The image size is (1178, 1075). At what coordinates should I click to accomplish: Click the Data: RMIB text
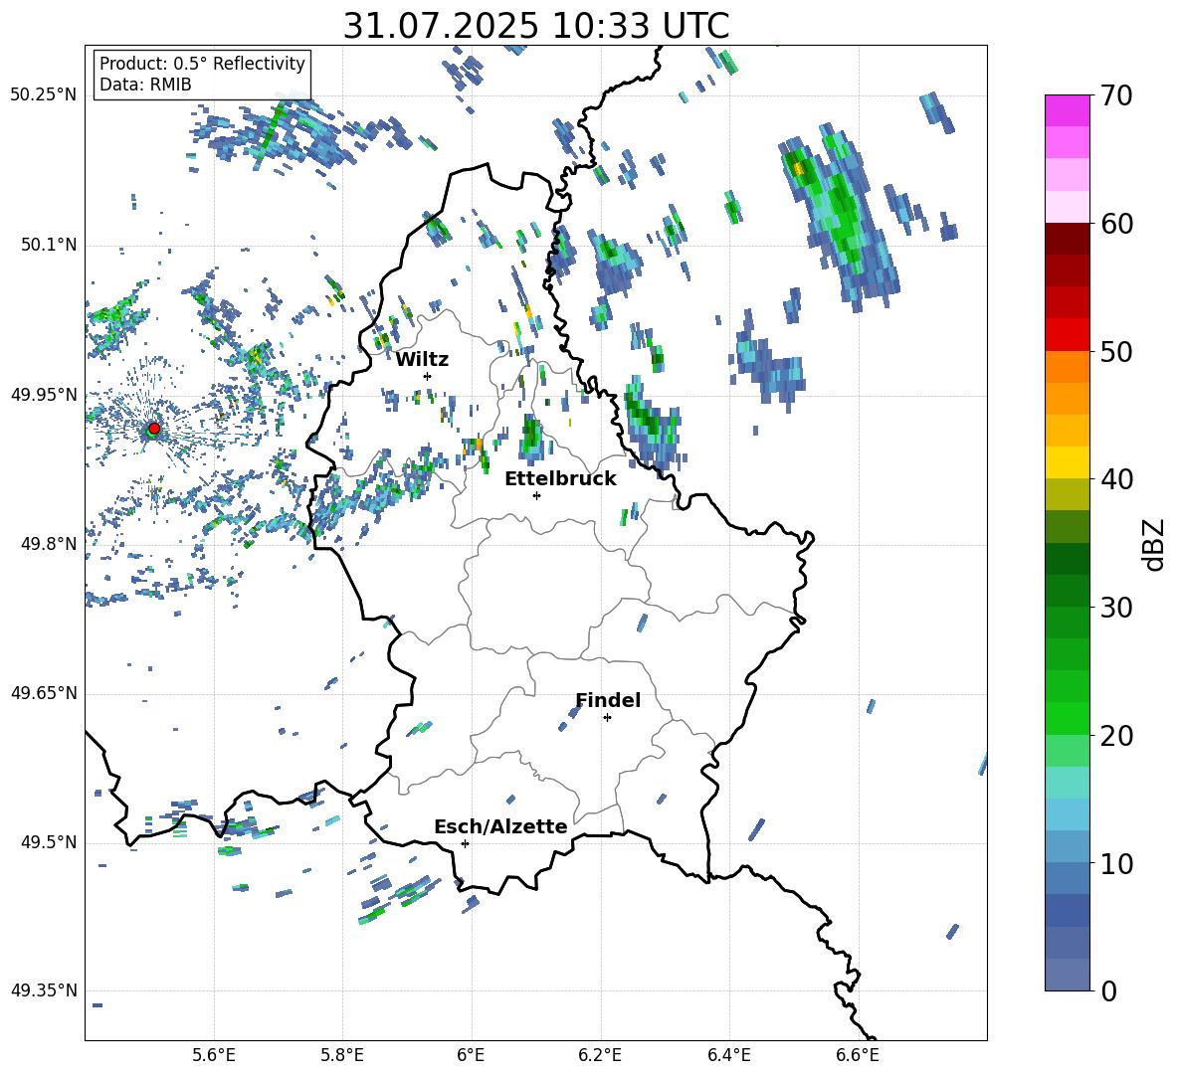coord(145,85)
